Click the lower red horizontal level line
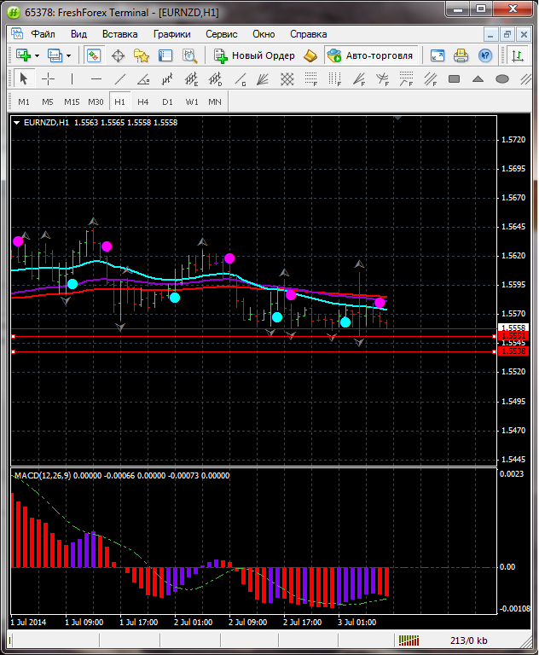 (x=256, y=351)
